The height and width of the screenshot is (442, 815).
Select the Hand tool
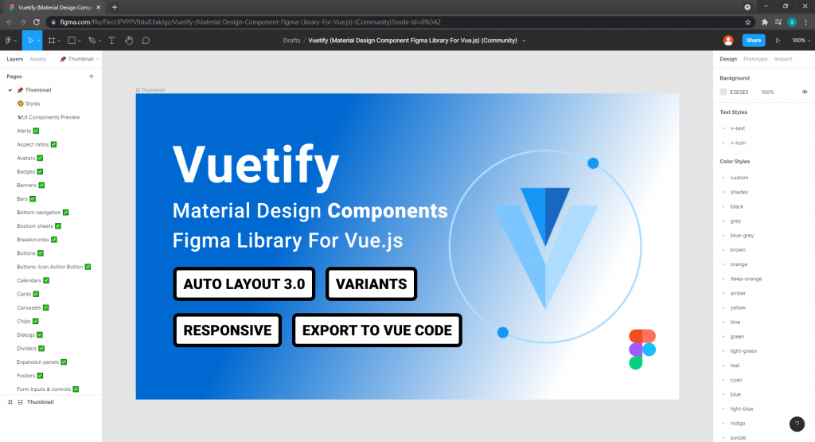[129, 40]
